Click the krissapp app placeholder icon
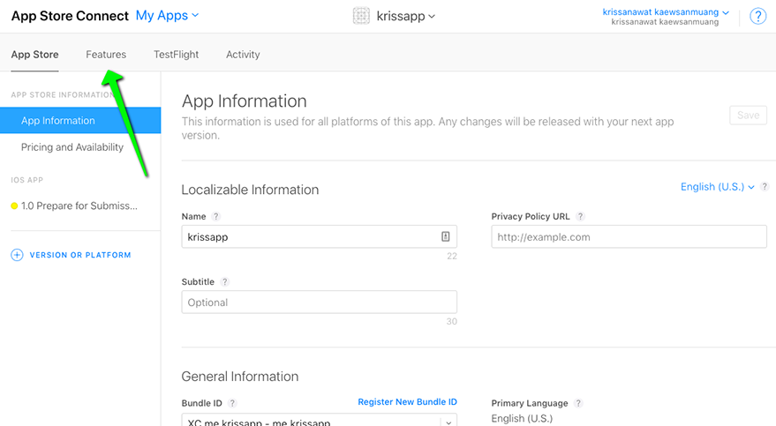This screenshot has width=776, height=426. click(x=361, y=16)
